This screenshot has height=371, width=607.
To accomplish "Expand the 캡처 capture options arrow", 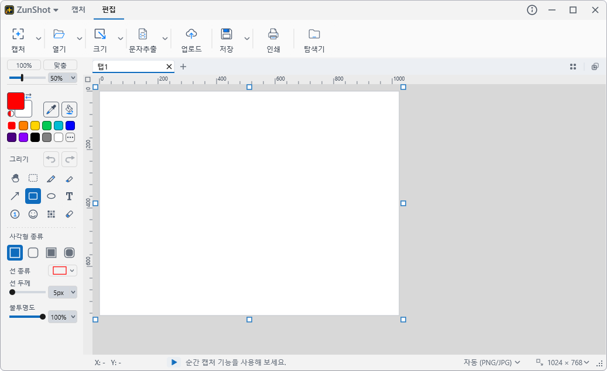I will tap(38, 39).
